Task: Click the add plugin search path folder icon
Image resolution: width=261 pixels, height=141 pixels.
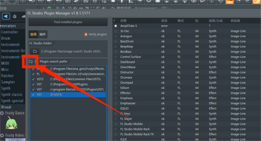Action: 31,62
